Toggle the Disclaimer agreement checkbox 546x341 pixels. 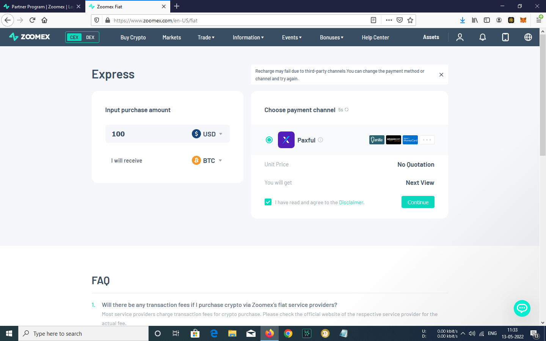268,202
